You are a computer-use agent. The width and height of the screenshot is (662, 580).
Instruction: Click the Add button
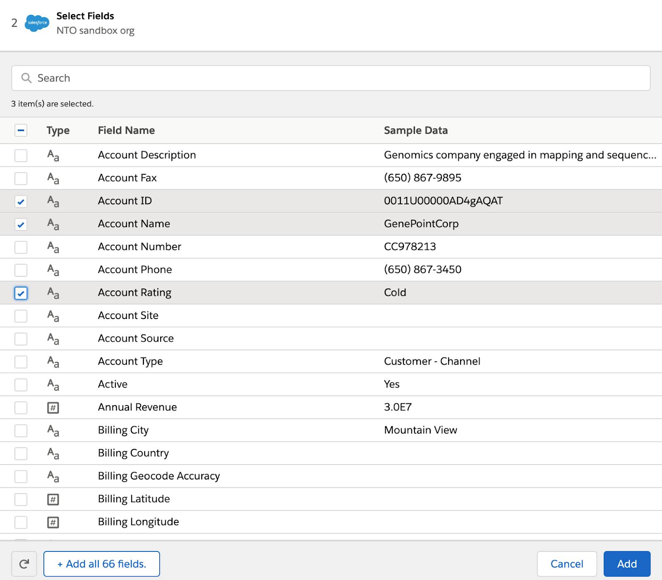tap(627, 564)
